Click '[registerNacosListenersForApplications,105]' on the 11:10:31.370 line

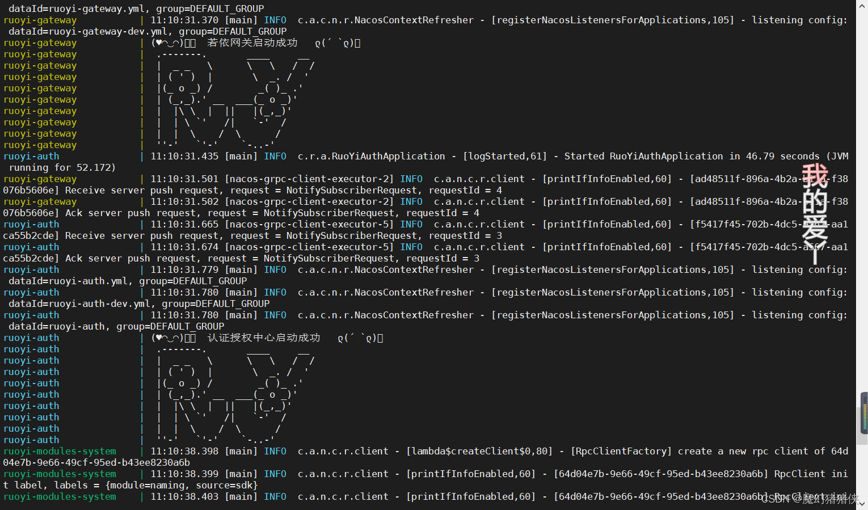(613, 20)
